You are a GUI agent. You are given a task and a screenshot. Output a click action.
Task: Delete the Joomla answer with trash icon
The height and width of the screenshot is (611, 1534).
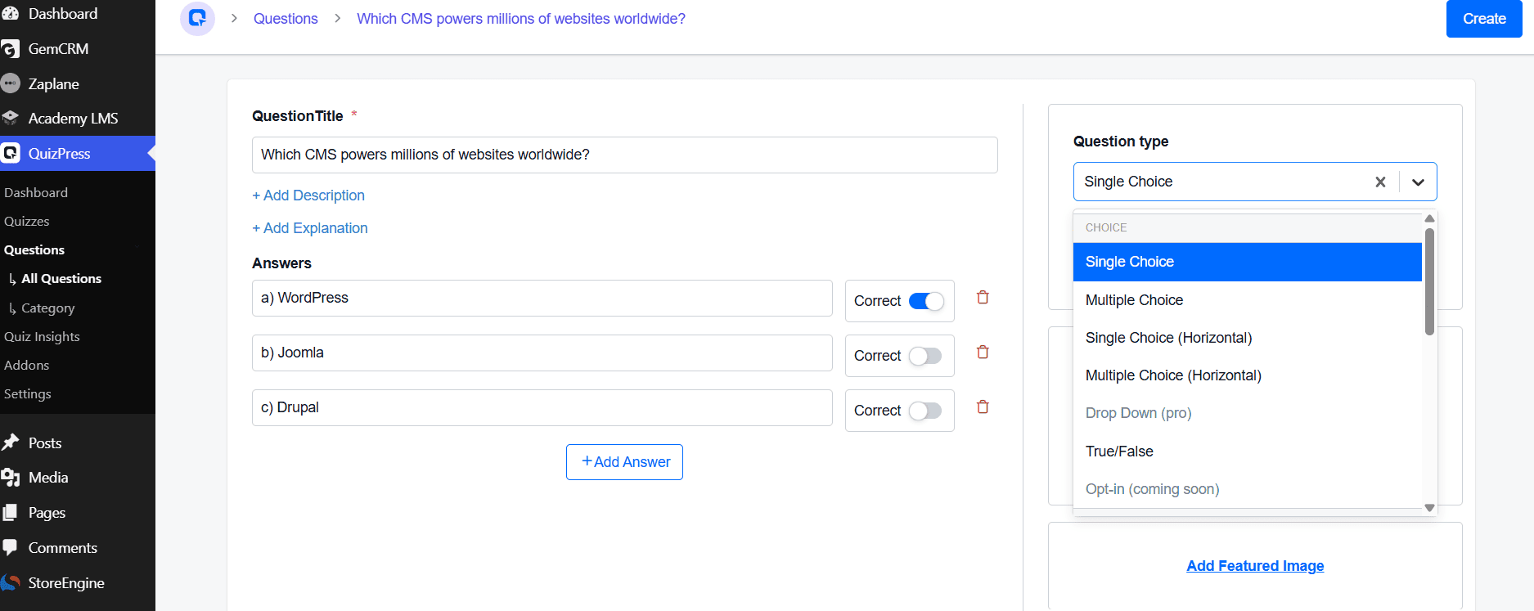(x=983, y=352)
